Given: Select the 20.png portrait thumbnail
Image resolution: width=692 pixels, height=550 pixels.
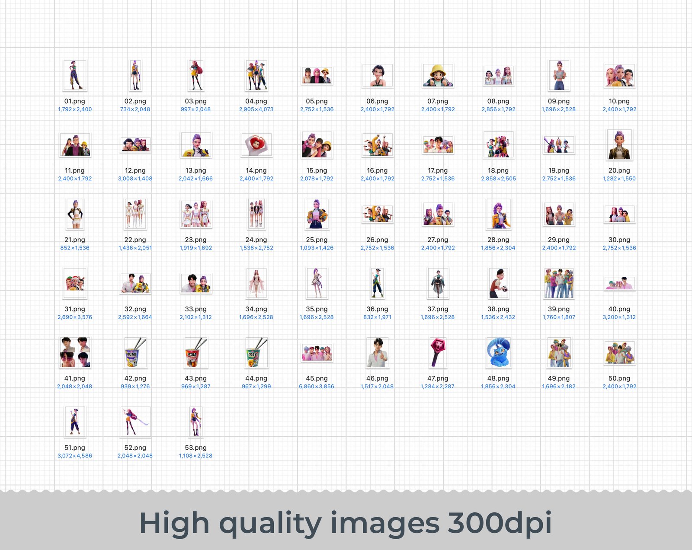Looking at the screenshot, I should [x=619, y=145].
